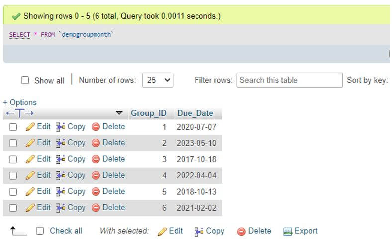This screenshot has width=392, height=241.
Task: Click the Search this table filter field
Action: click(x=290, y=80)
